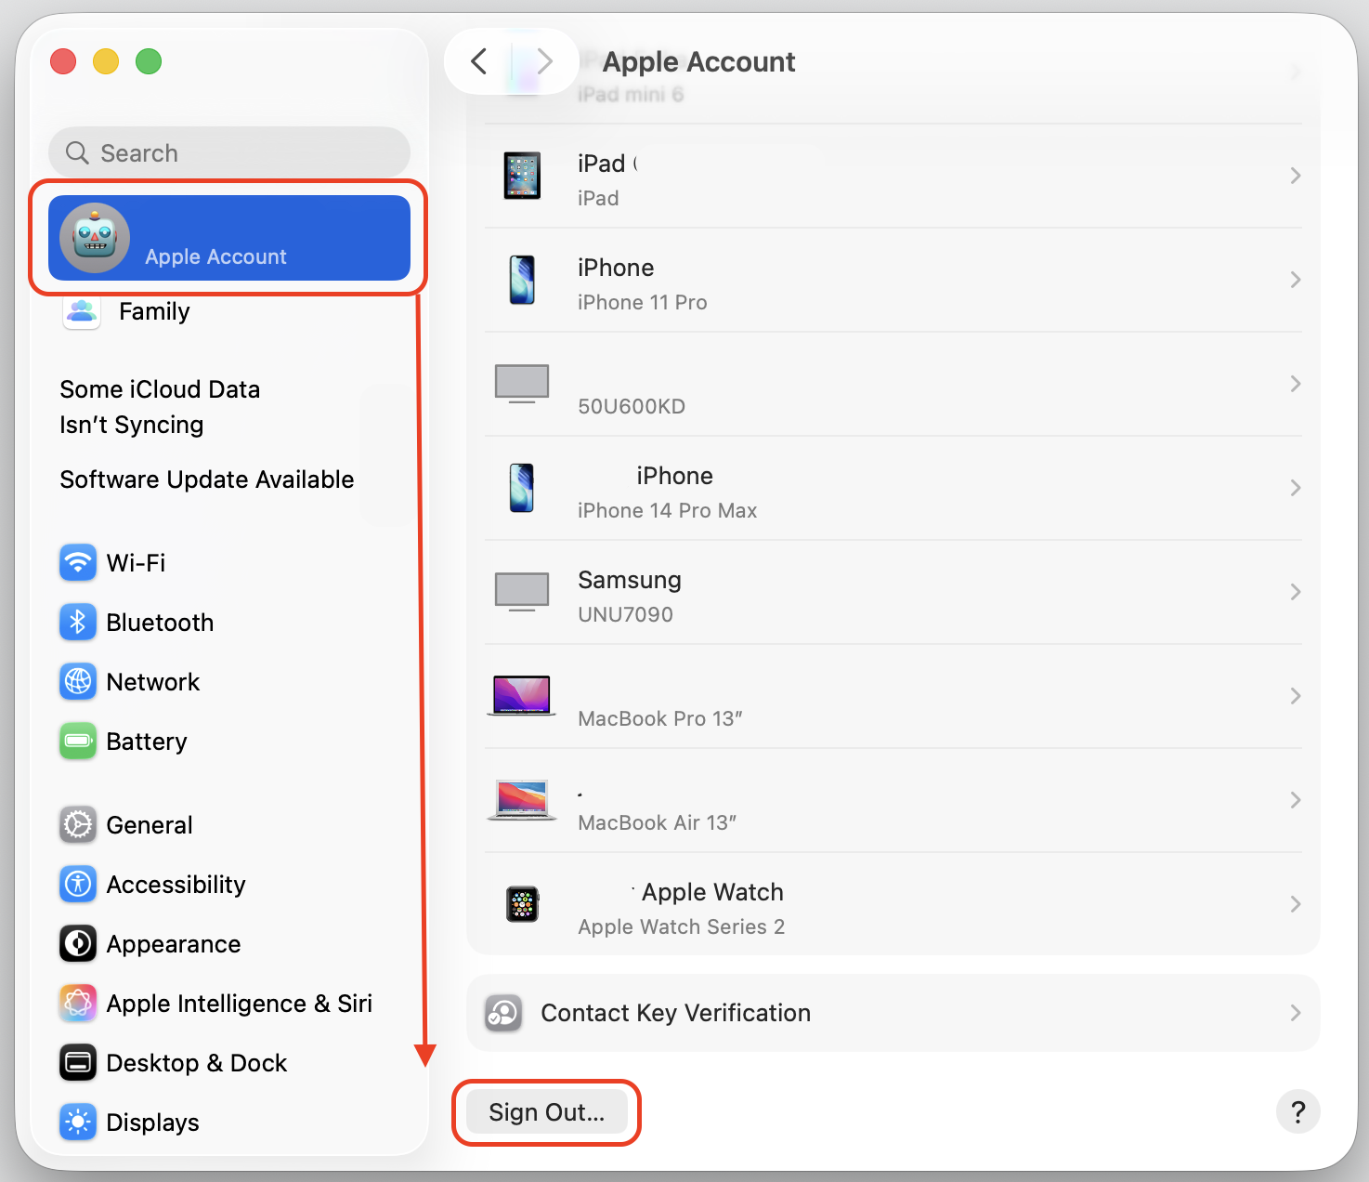Expand the MacBook Air 13" row chevron
Screen dimensions: 1369x1182
pos(1296,800)
